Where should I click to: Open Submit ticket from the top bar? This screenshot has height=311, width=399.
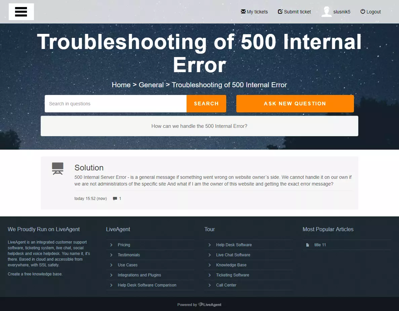297,11
